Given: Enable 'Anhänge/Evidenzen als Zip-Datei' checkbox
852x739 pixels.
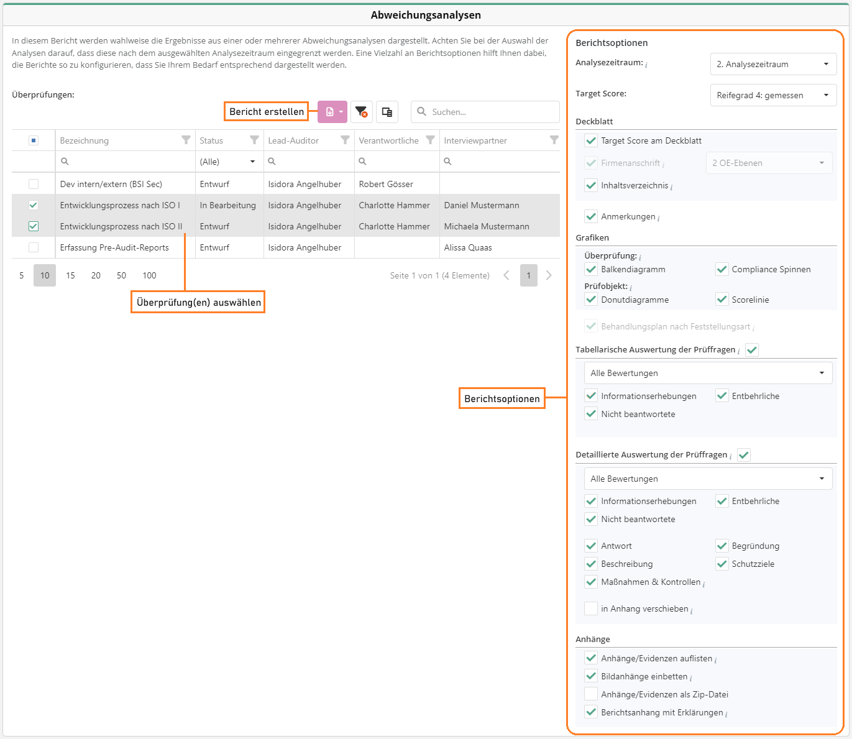Looking at the screenshot, I should (591, 694).
